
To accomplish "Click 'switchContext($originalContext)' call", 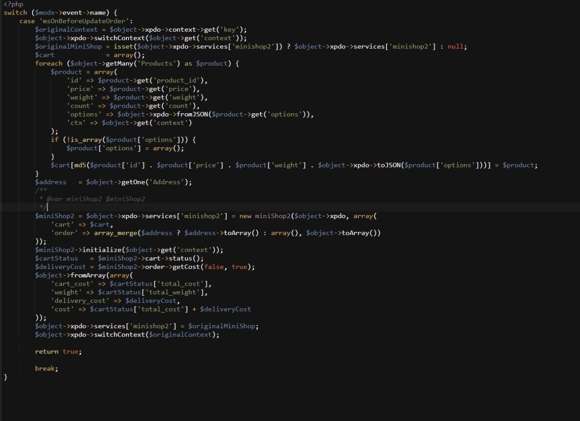I will 155,335.
